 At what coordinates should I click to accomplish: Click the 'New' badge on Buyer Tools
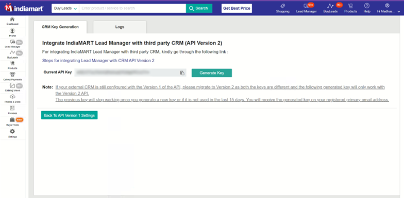(20, 120)
